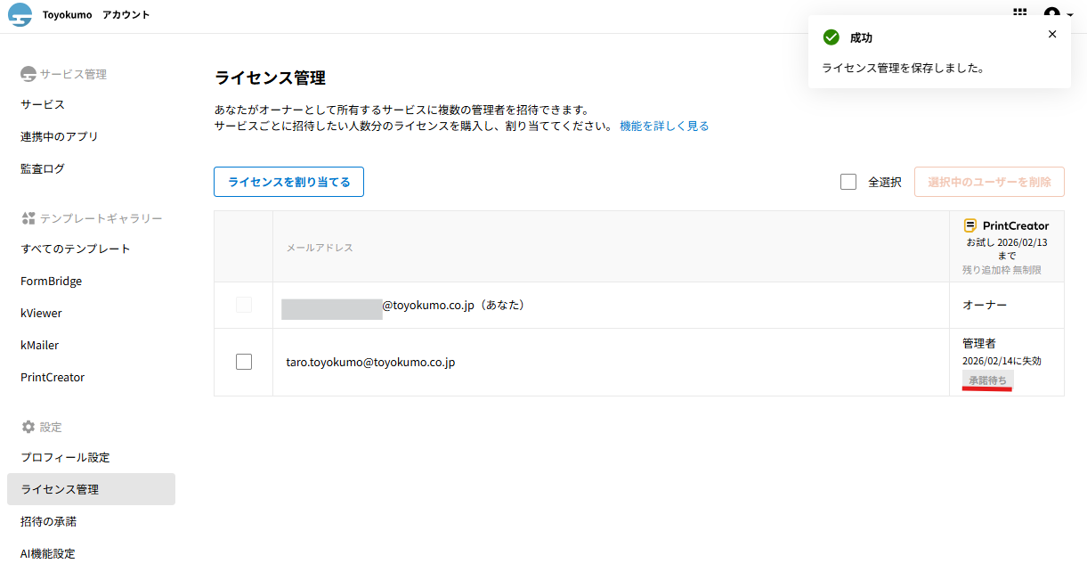Click the green success checkmark icon
Image resolution: width=1087 pixels, height=572 pixels.
pyautogui.click(x=831, y=37)
